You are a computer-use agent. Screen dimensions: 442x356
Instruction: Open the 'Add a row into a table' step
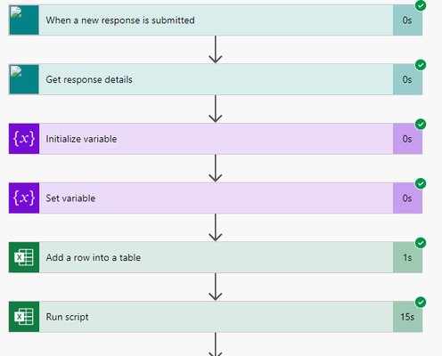tap(216, 257)
